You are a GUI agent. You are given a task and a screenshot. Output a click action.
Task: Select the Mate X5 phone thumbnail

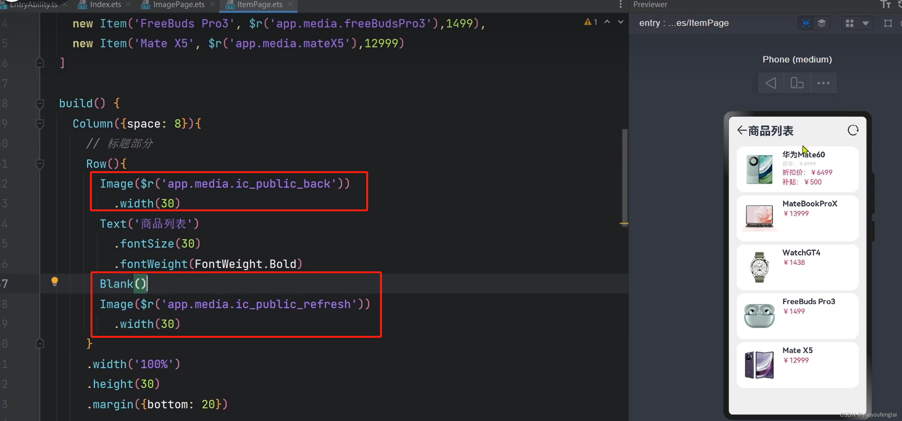click(759, 365)
